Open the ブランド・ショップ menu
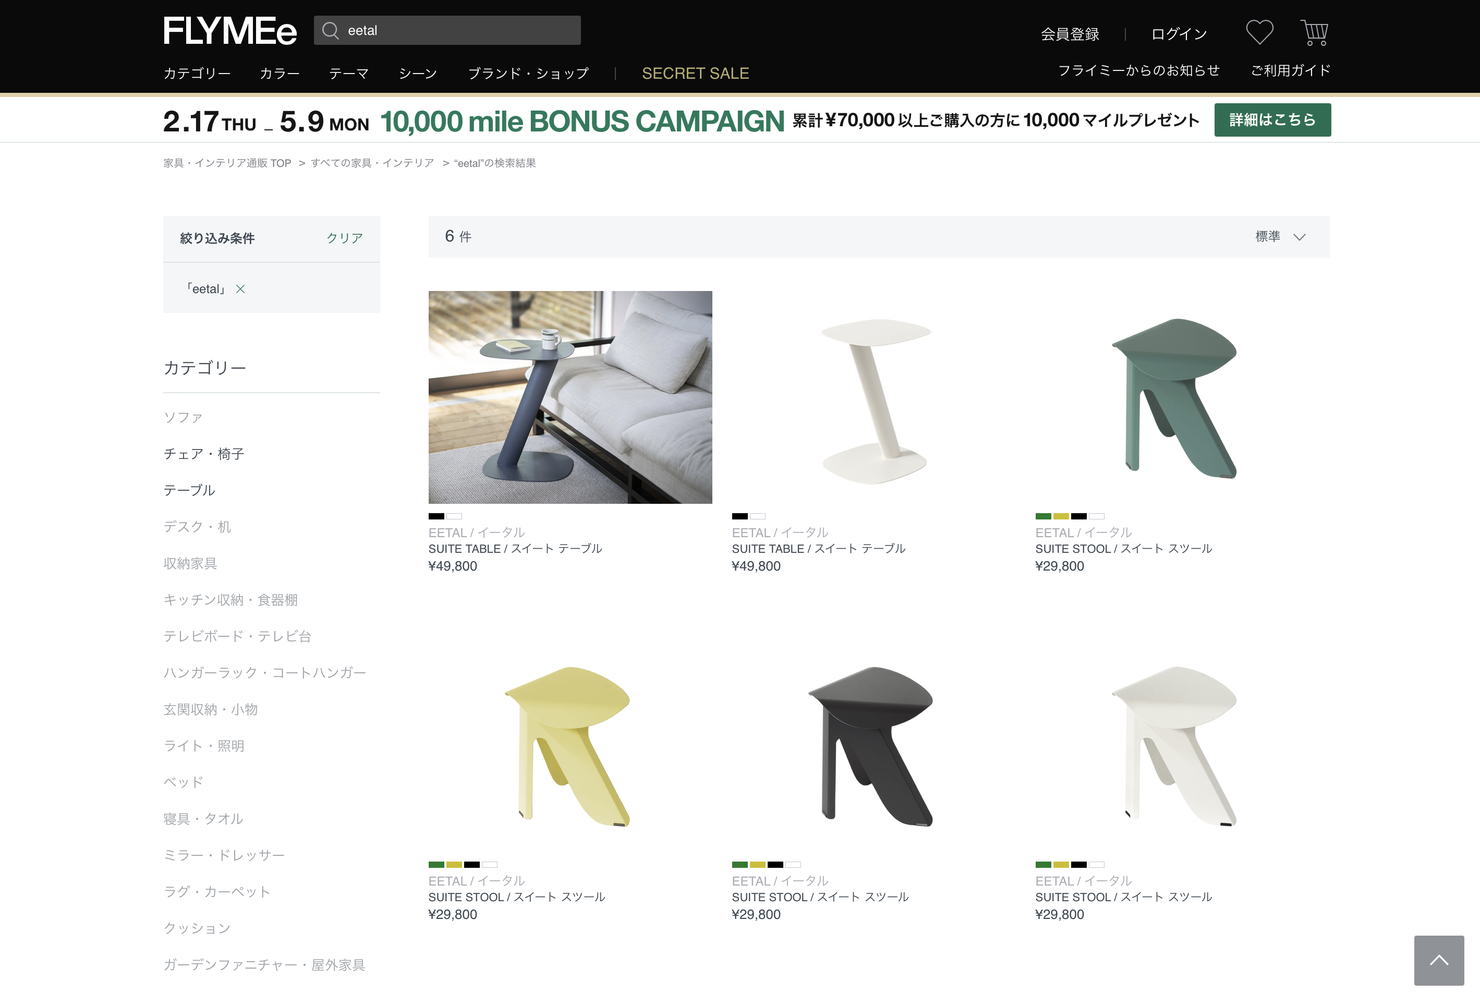 pos(528,74)
